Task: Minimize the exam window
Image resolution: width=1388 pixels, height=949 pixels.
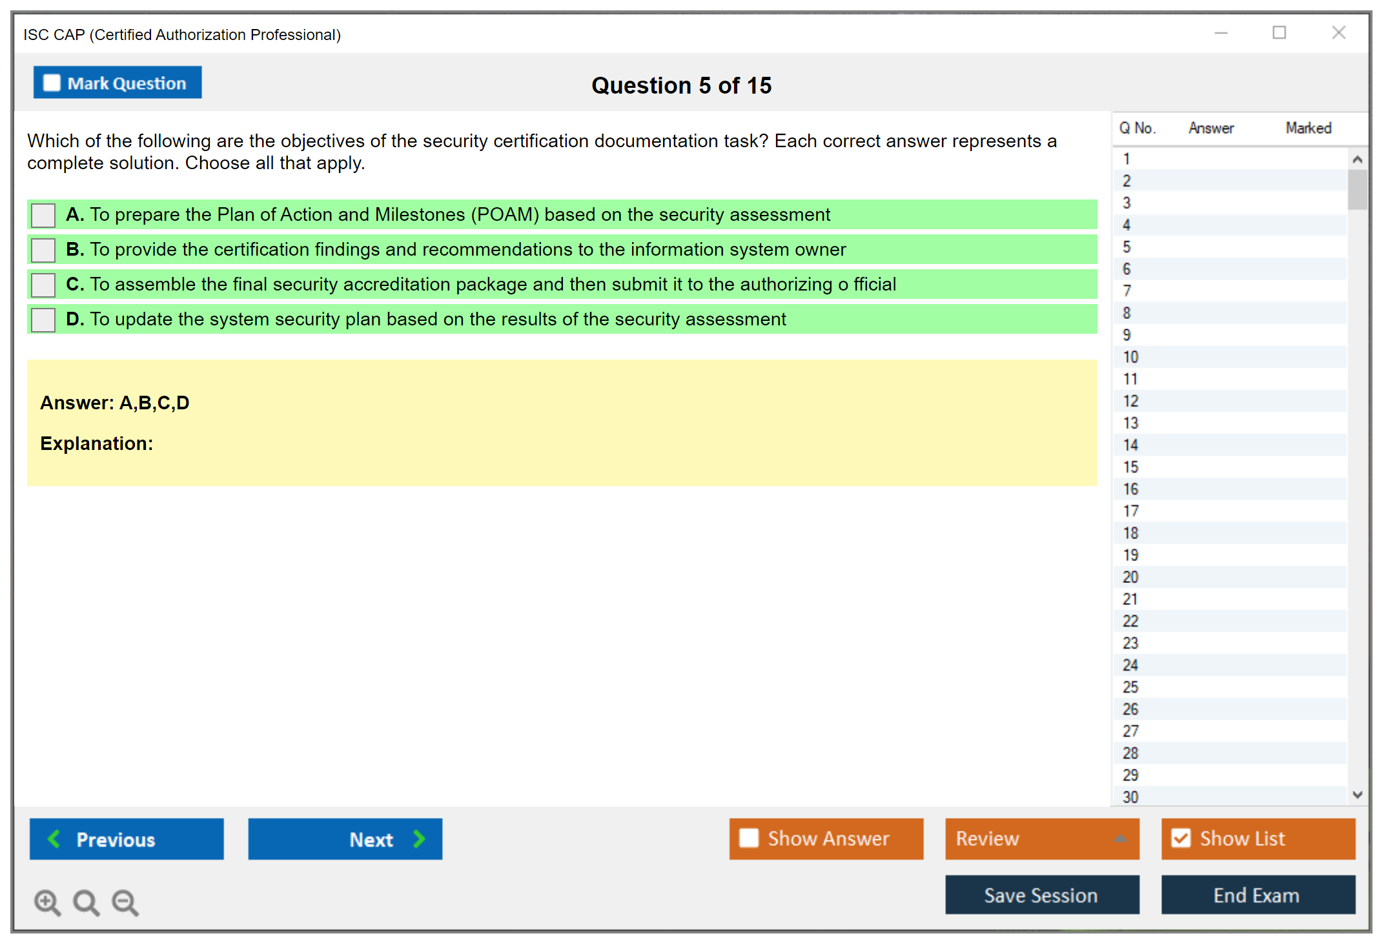Action: point(1221,33)
